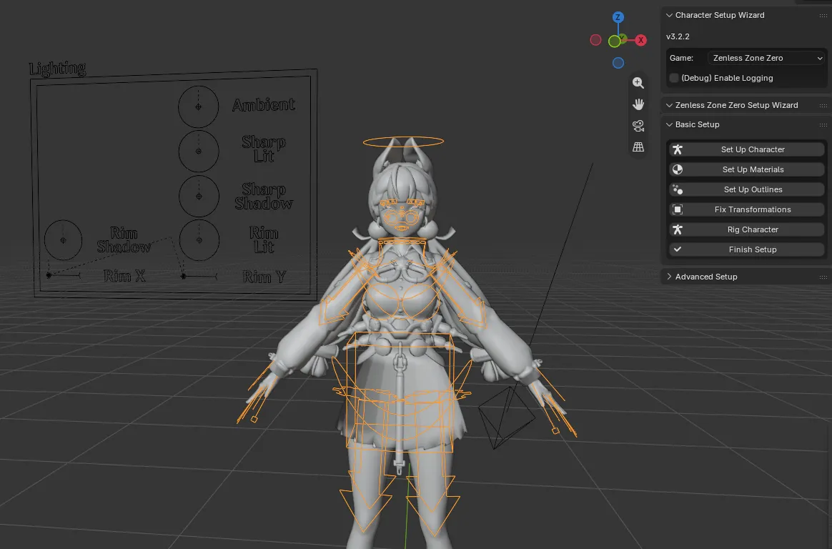Click the Set Up Outlines button
This screenshot has height=549, width=832.
click(746, 189)
